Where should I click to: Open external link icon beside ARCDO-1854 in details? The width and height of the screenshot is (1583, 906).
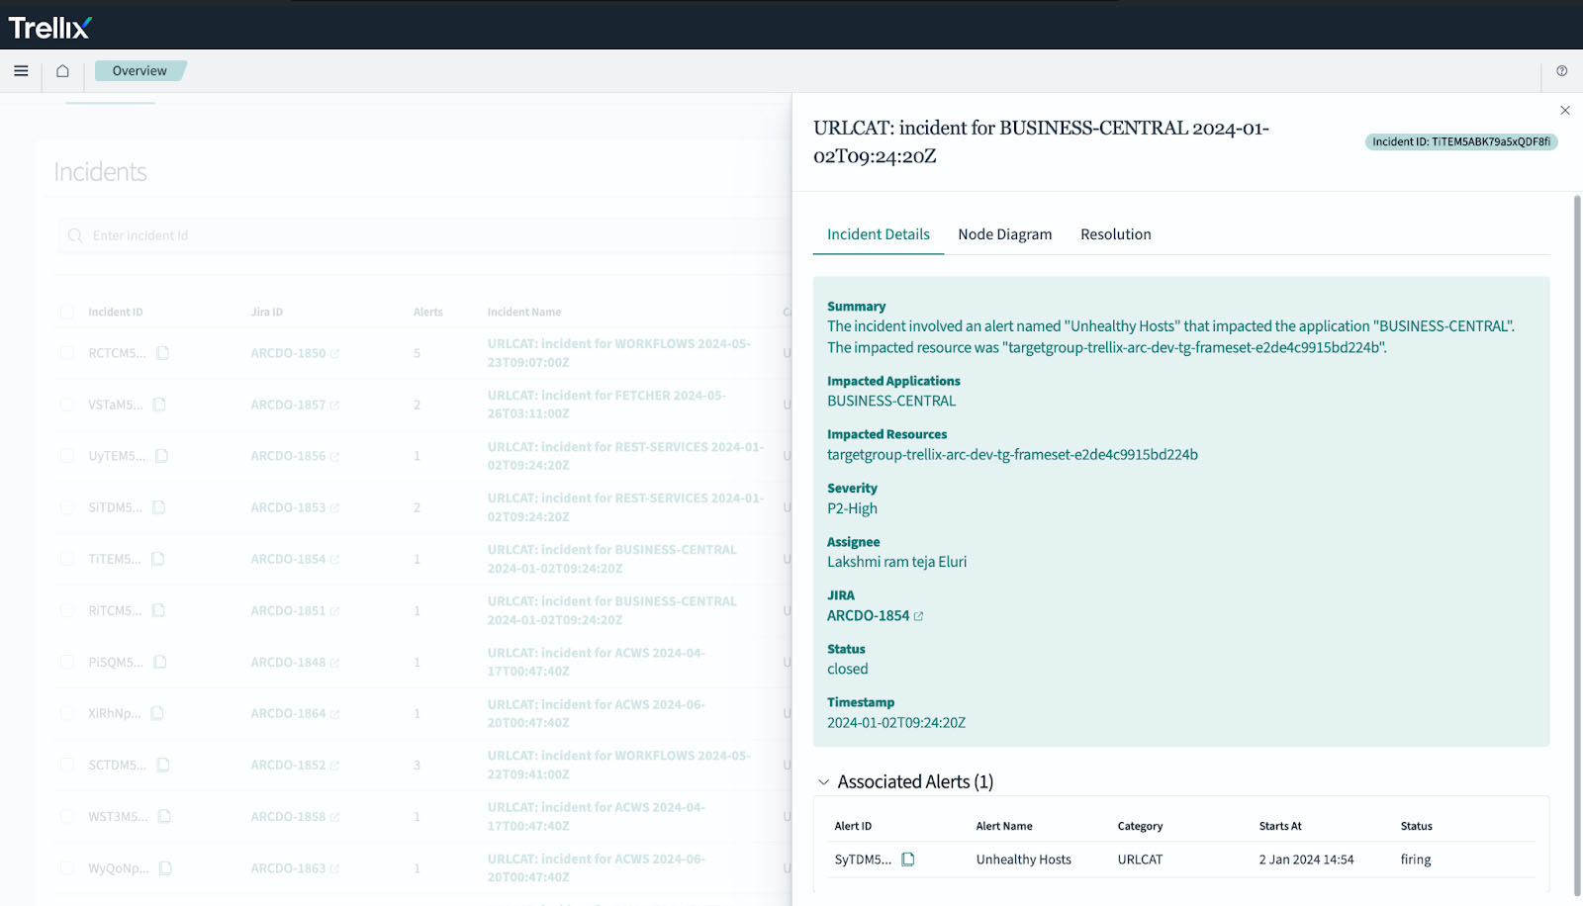point(918,616)
